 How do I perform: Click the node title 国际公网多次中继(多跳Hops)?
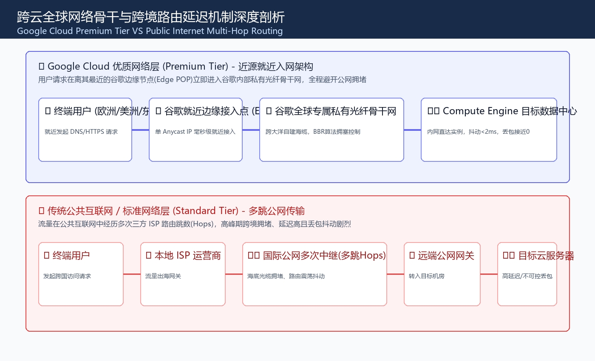pyautogui.click(x=317, y=255)
